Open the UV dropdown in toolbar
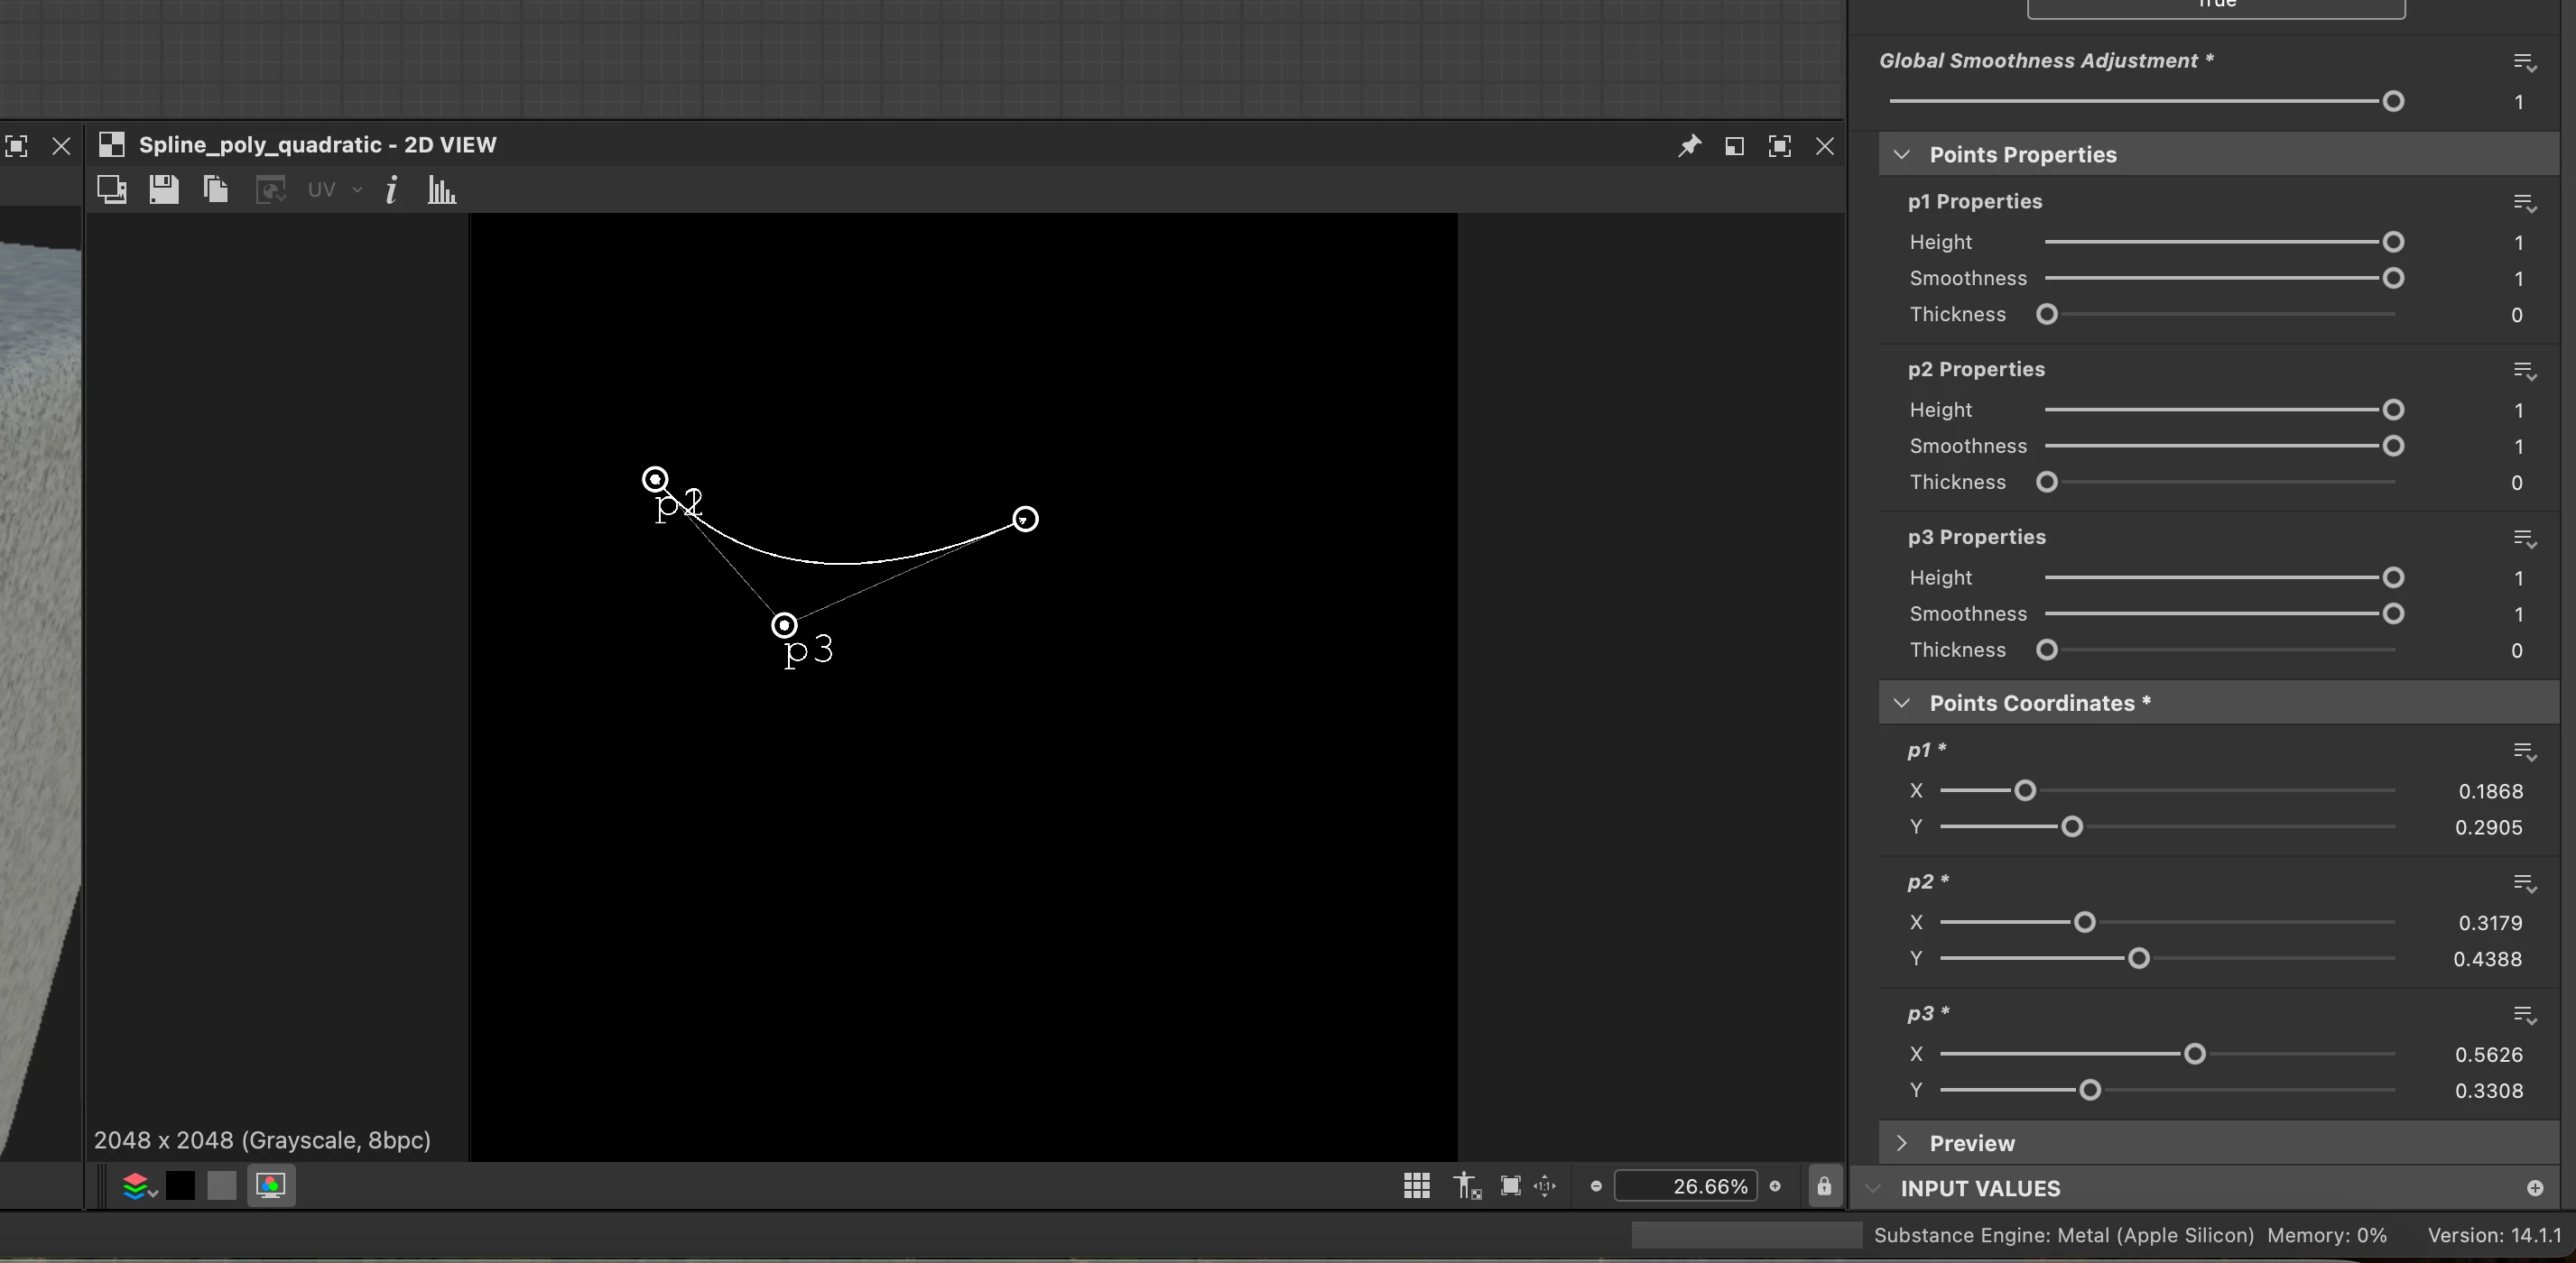The width and height of the screenshot is (2576, 1263). 334,189
